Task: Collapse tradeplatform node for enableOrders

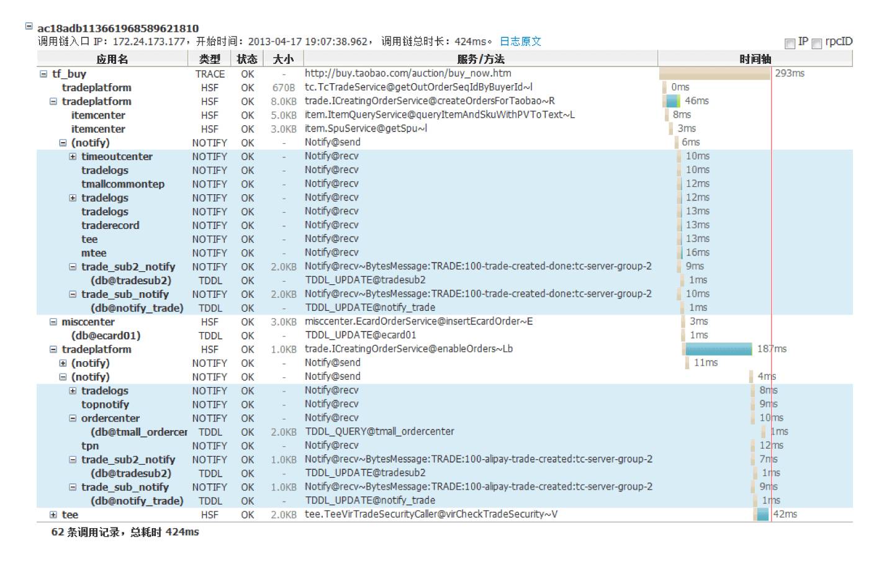Action: coord(53,349)
